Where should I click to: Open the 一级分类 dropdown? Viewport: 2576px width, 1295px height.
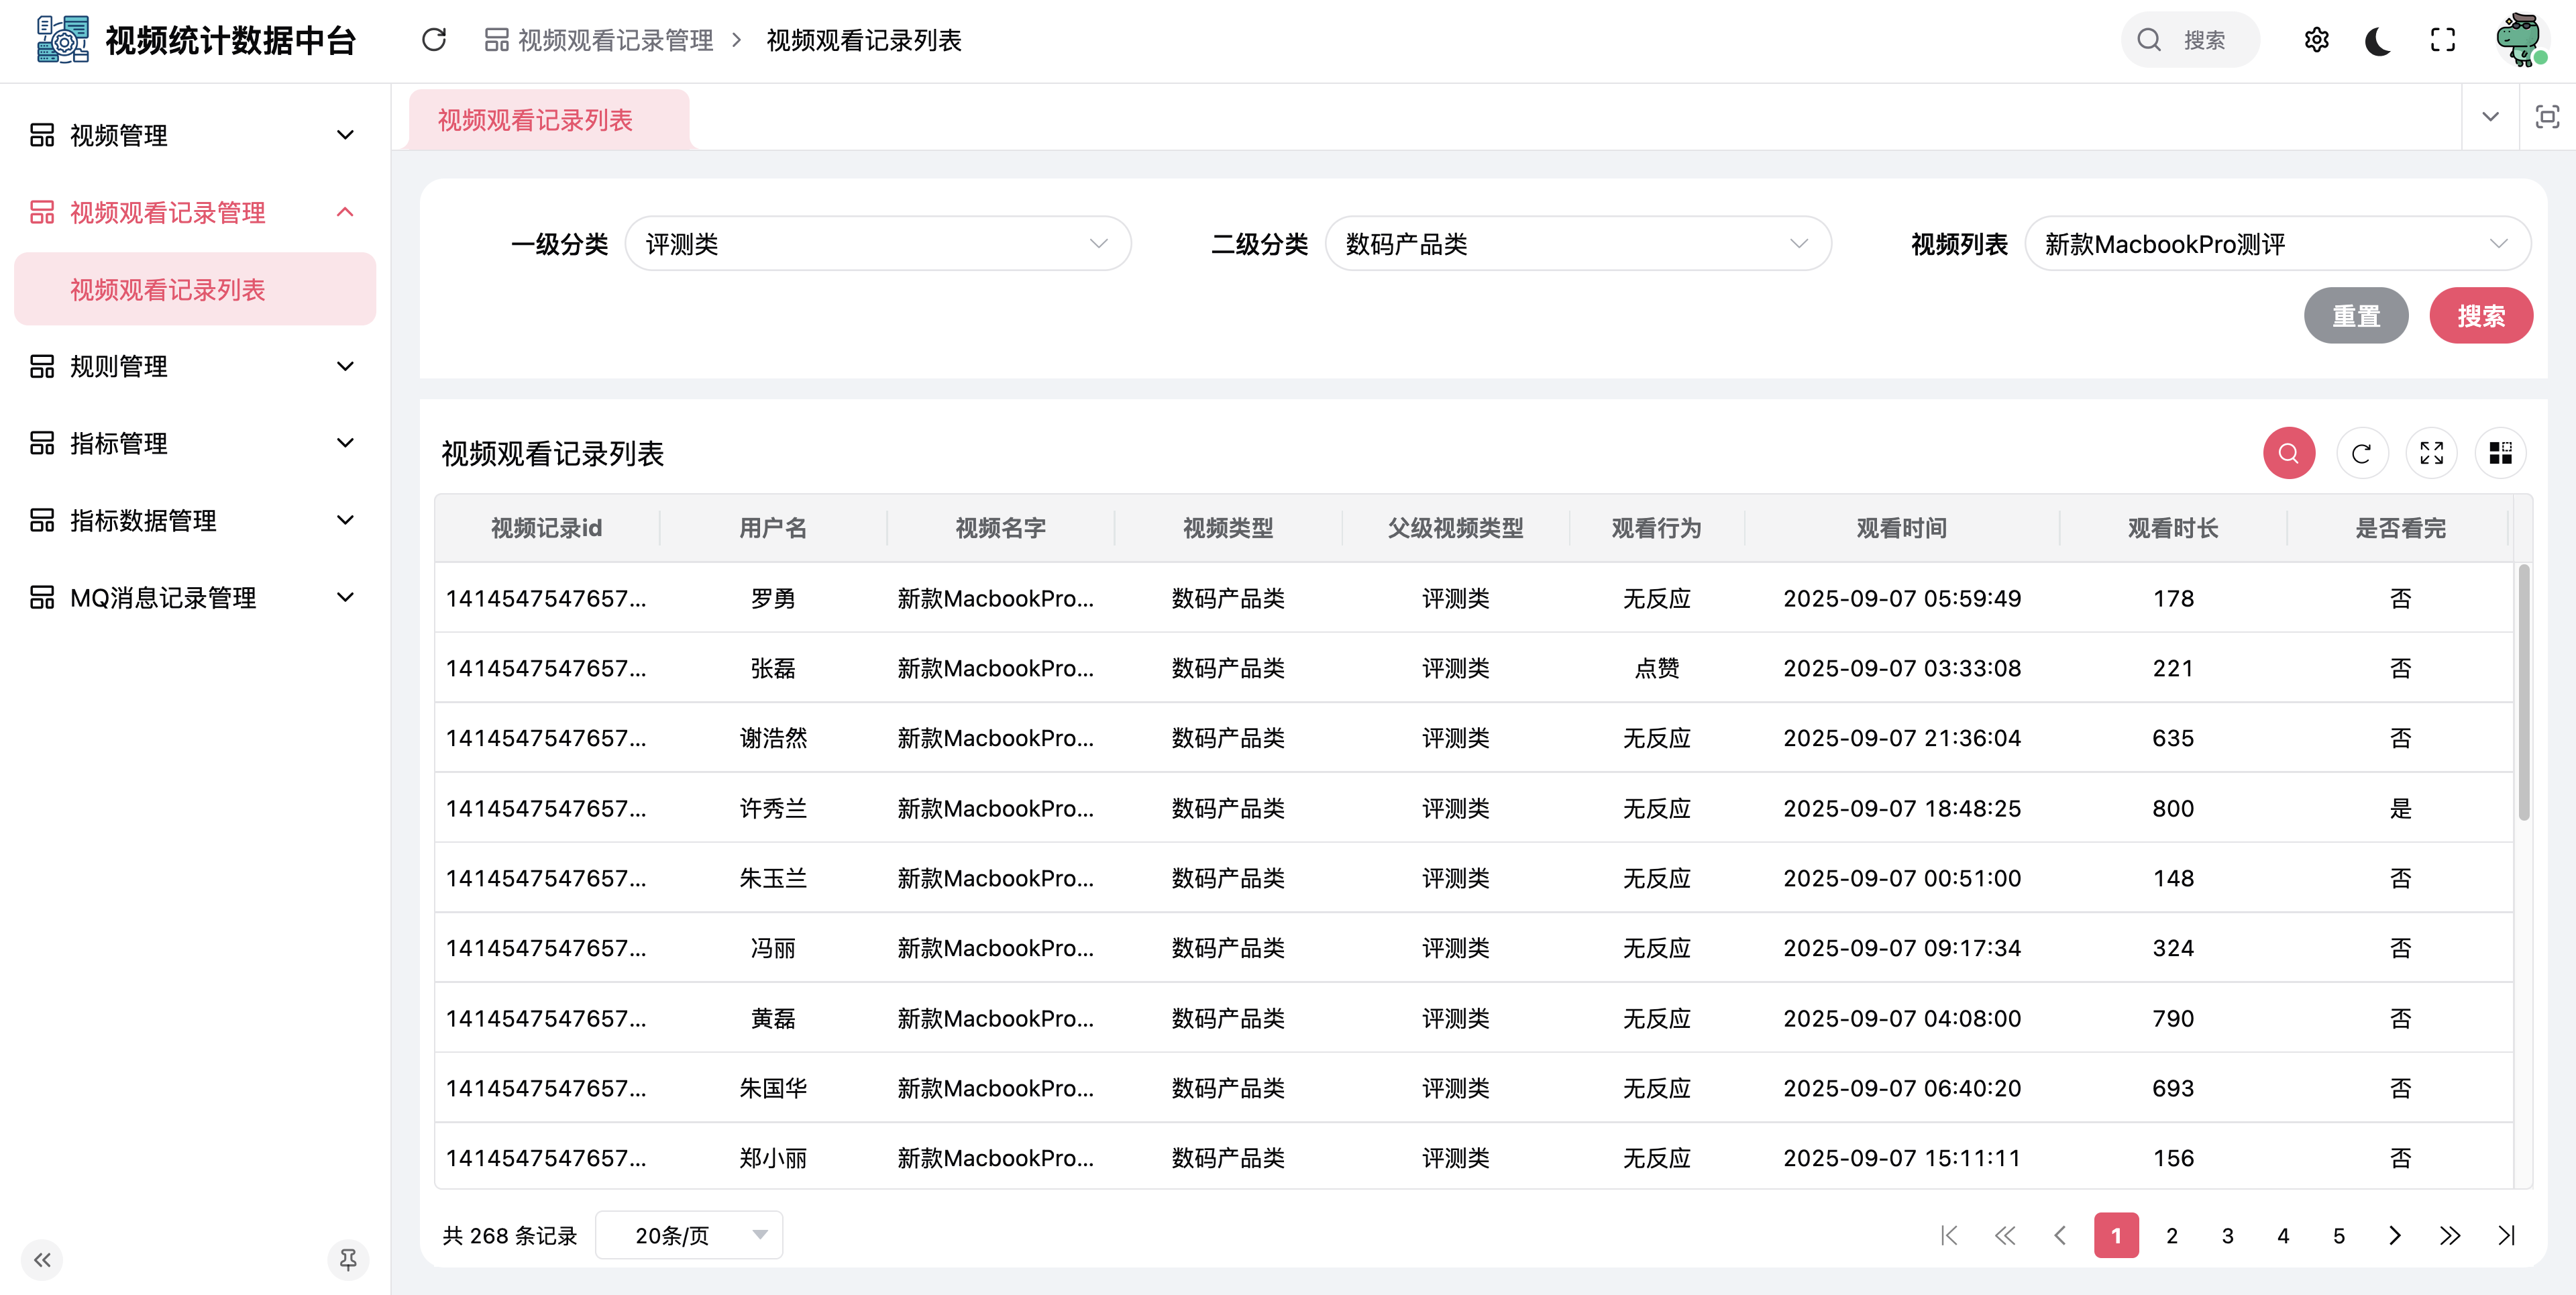click(877, 244)
